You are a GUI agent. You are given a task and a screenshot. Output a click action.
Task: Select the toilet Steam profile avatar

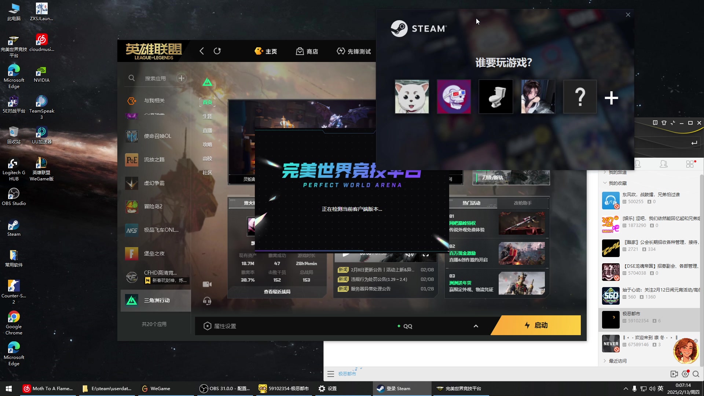coord(496,97)
